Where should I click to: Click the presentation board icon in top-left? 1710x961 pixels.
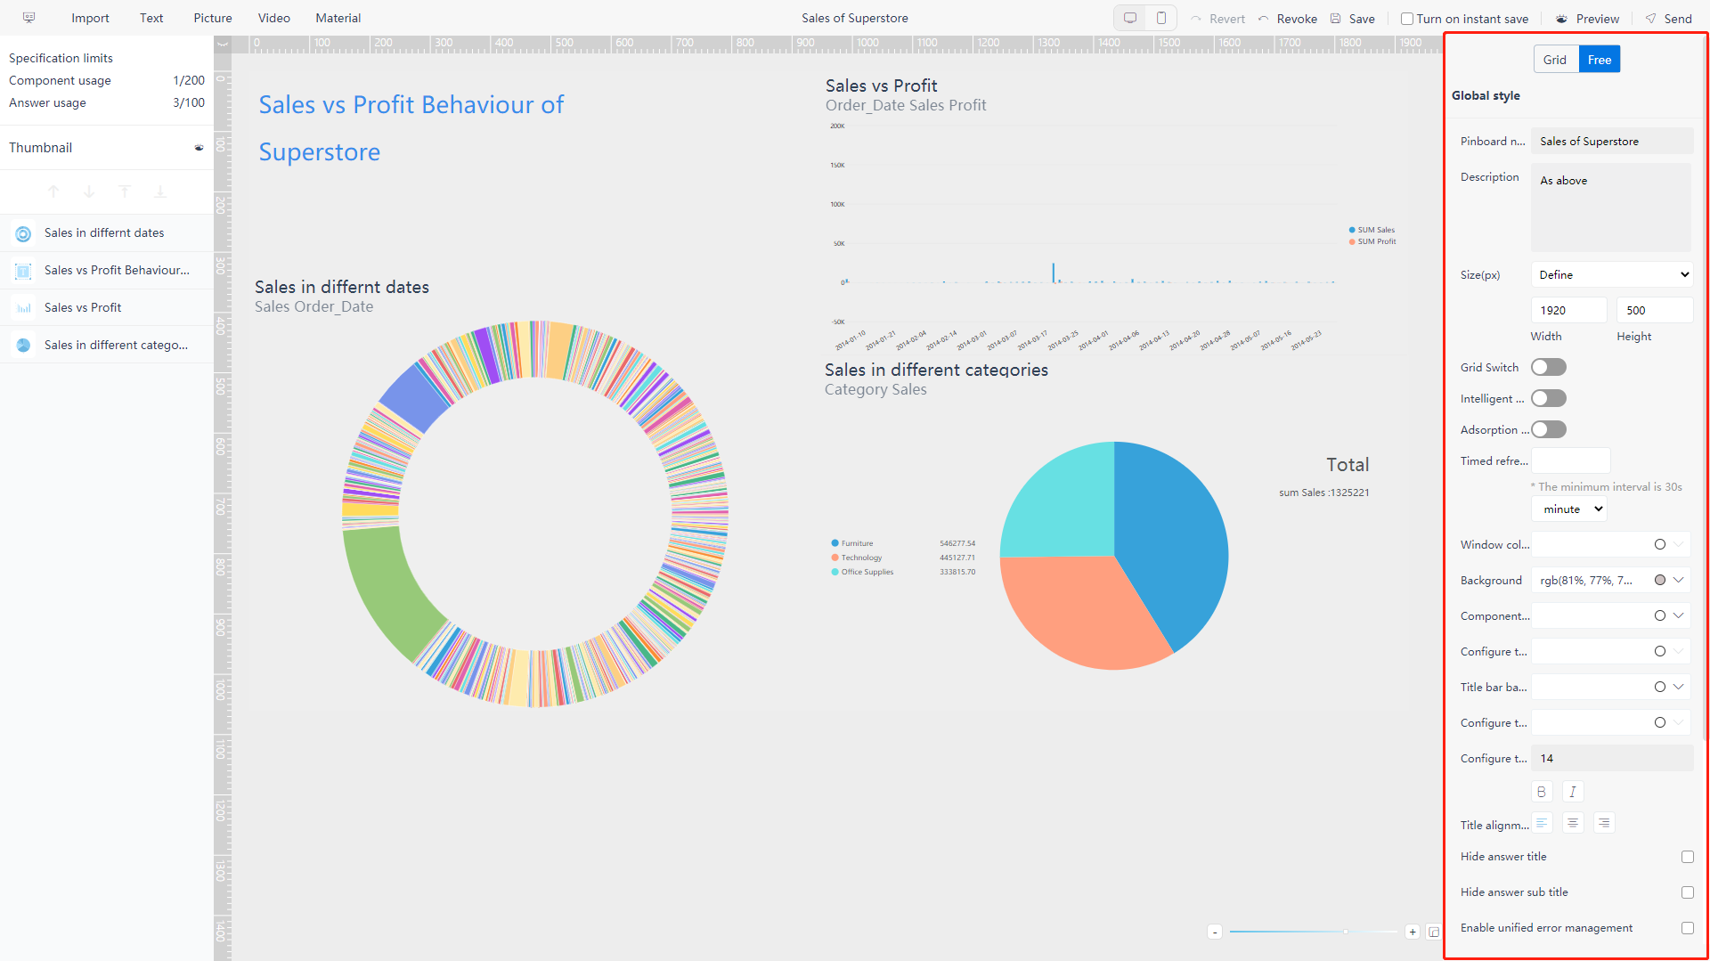[x=28, y=18]
